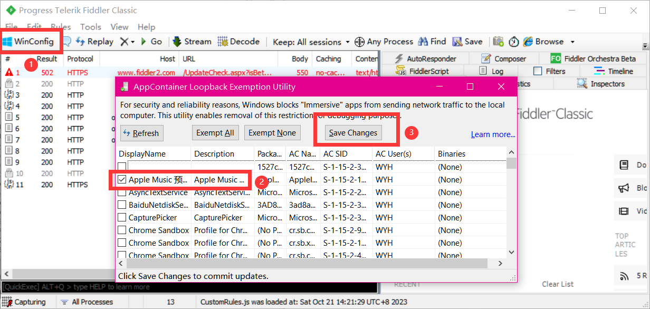Check the BaiduNetdisk checkbox
650x309 pixels.
click(122, 205)
